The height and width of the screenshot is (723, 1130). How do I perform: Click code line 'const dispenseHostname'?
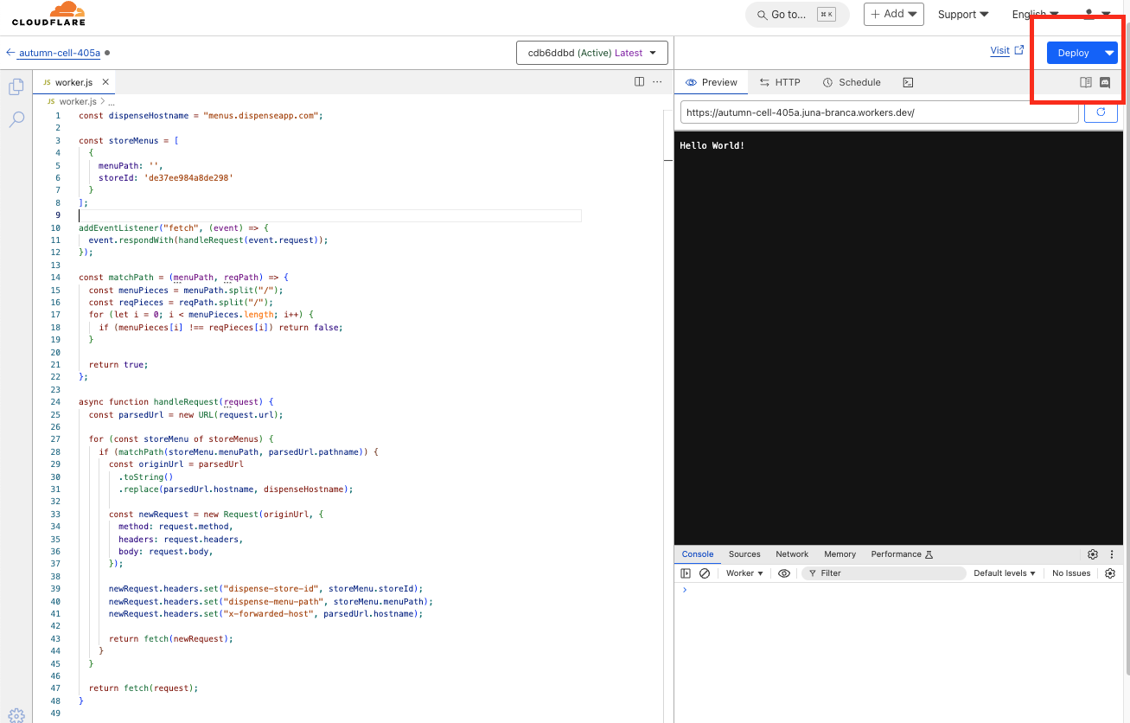tap(201, 115)
